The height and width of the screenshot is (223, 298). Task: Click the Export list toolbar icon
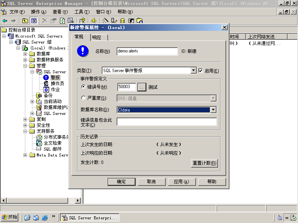click(71, 21)
